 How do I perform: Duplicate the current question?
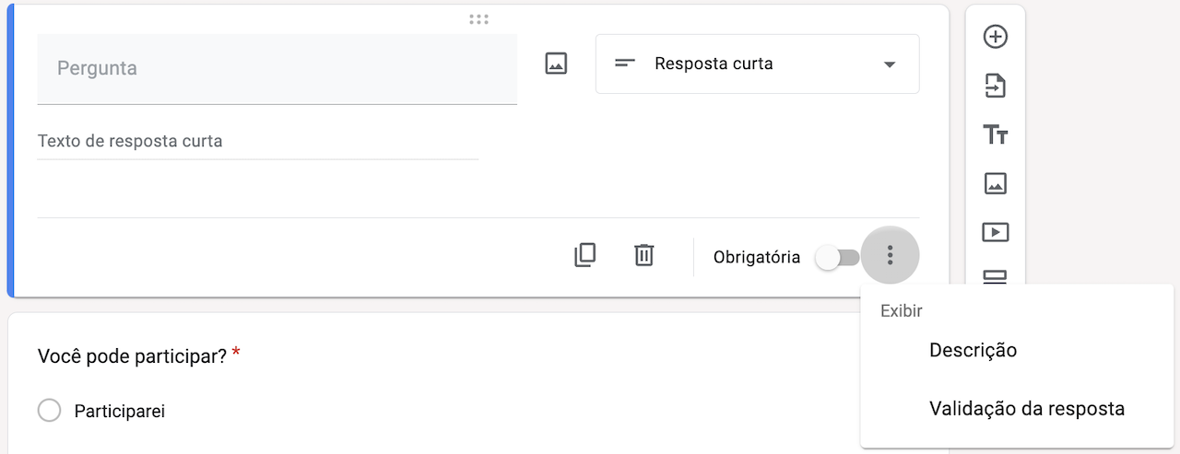tap(585, 255)
